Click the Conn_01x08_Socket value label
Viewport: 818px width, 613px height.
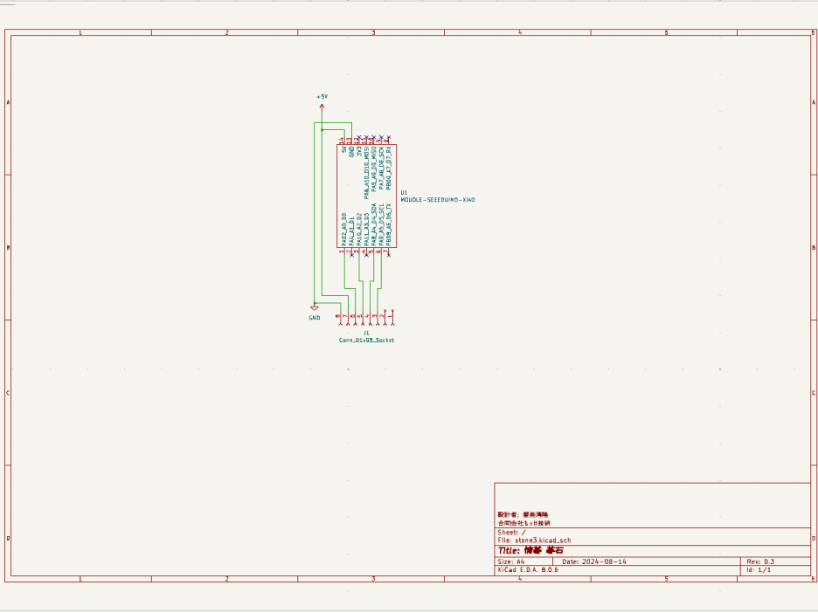coord(366,340)
